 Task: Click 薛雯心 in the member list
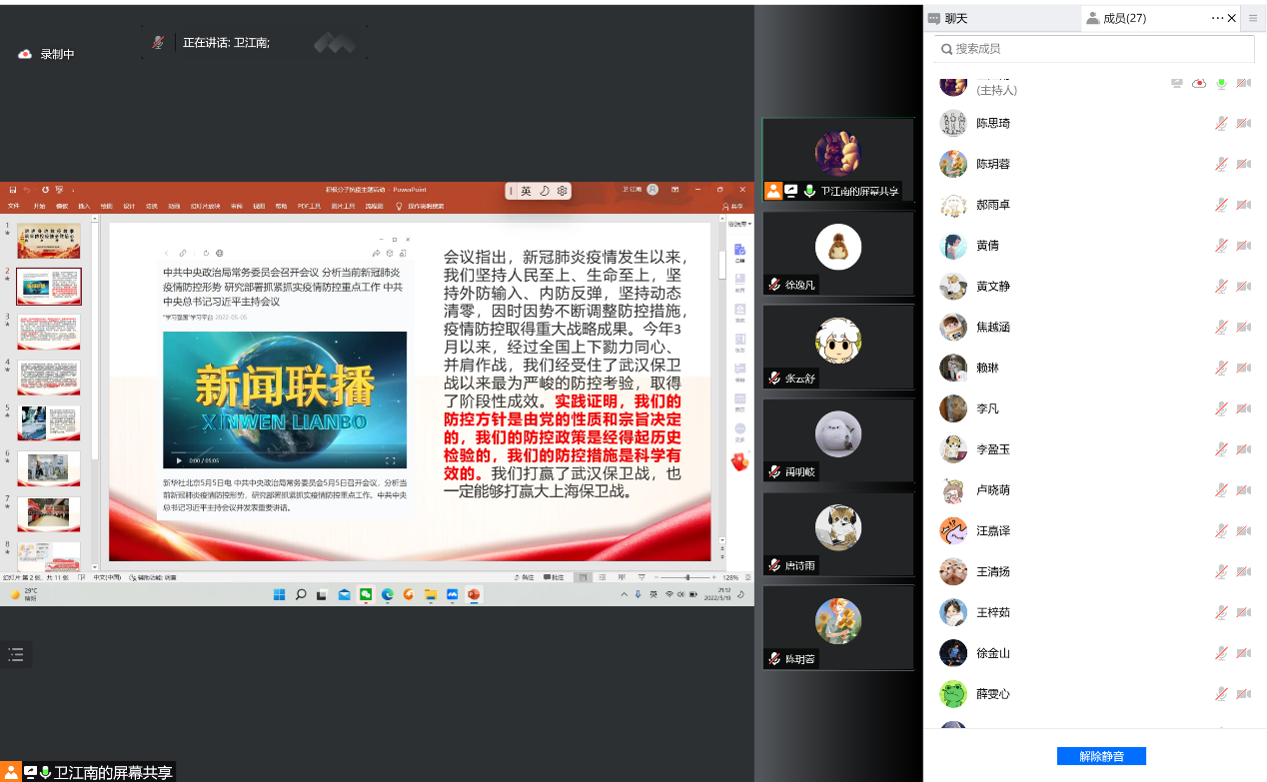993,694
